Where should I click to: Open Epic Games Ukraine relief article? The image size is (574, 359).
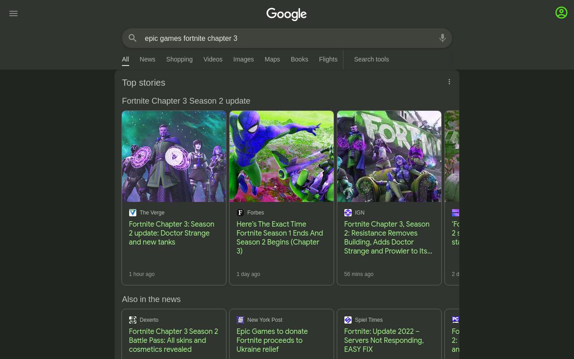(272, 341)
